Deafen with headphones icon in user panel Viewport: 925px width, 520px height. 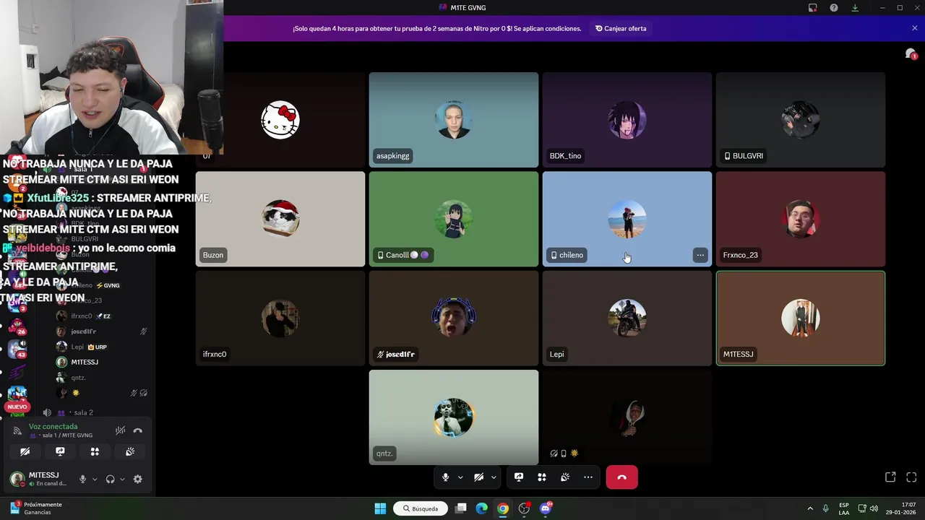(x=110, y=479)
